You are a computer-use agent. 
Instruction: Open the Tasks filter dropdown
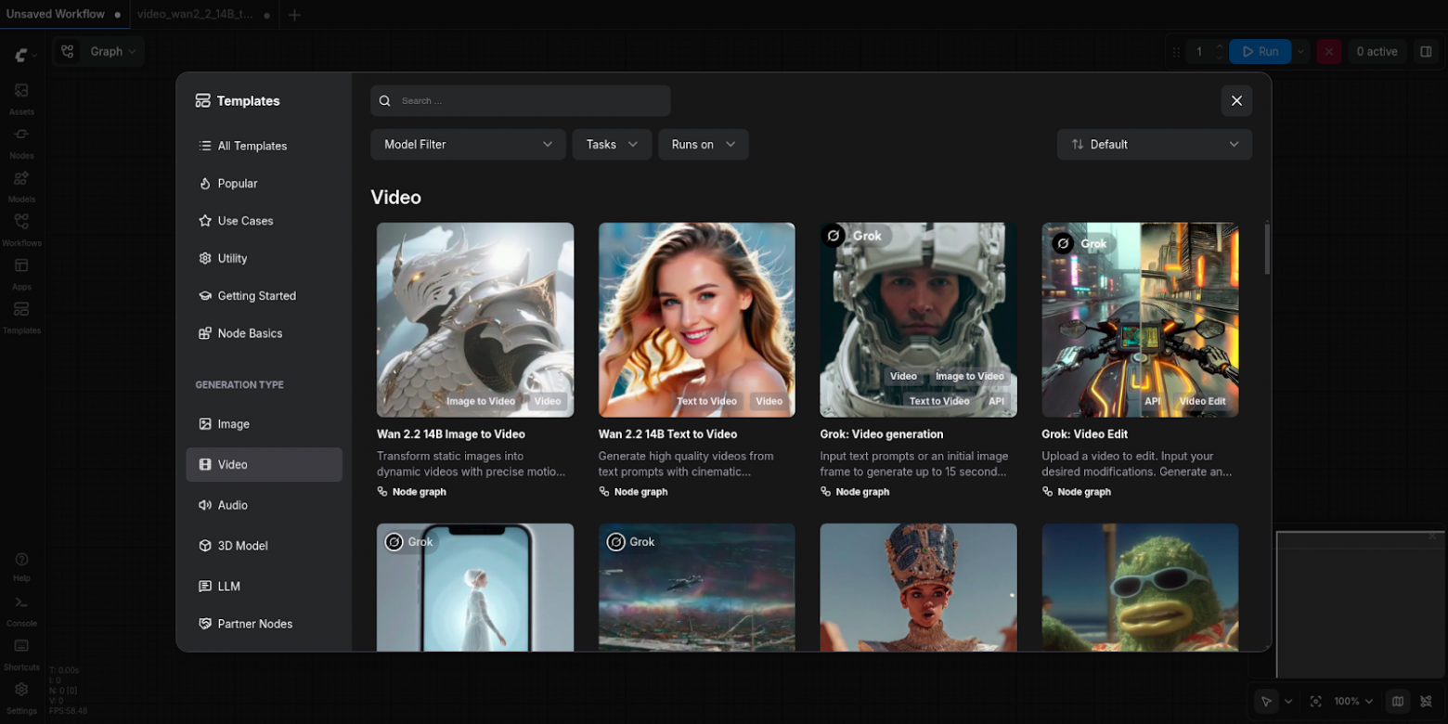pos(612,145)
